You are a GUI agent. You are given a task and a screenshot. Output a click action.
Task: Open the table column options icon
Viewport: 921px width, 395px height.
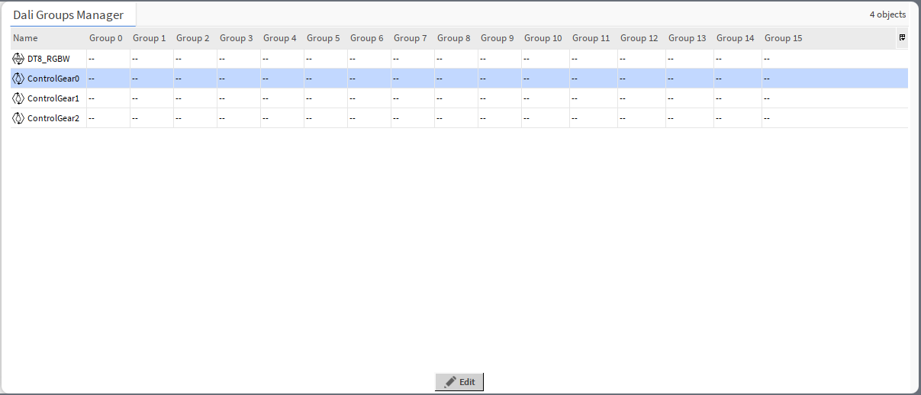point(902,37)
